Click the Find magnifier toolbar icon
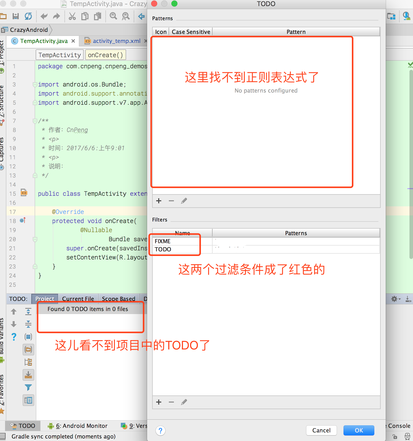 pyautogui.click(x=113, y=16)
